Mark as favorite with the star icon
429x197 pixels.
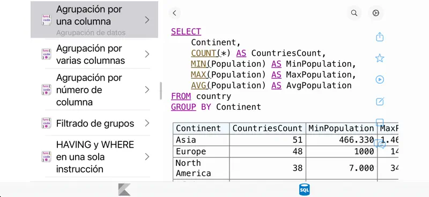[380, 58]
